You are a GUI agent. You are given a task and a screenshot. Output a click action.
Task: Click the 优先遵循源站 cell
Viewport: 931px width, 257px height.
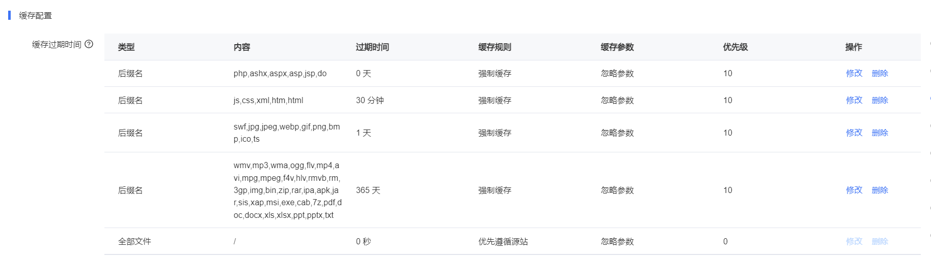[x=503, y=242]
